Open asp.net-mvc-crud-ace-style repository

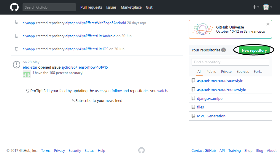tap(220, 81)
